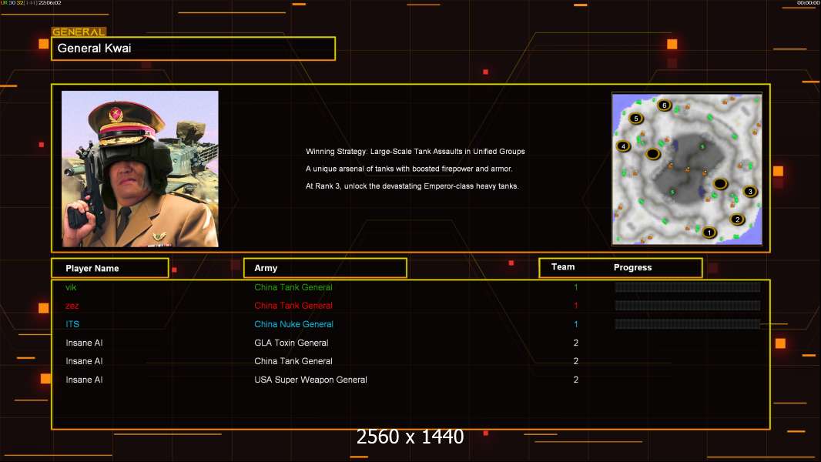Click China Nuke General army text

pyautogui.click(x=293, y=324)
